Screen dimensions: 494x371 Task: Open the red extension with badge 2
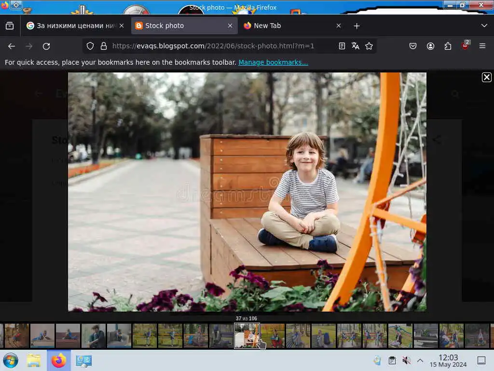(466, 46)
